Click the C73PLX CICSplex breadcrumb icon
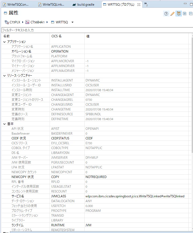 [7, 22]
